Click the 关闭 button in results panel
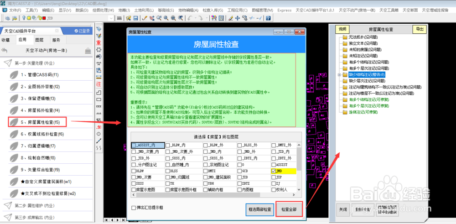The height and width of the screenshot is (224, 456). (x=343, y=209)
